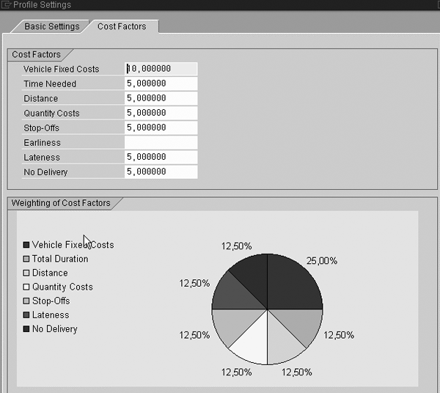Screen dimensions: 440x393
Task: Click the Cost Factors group header
Action: 36,54
